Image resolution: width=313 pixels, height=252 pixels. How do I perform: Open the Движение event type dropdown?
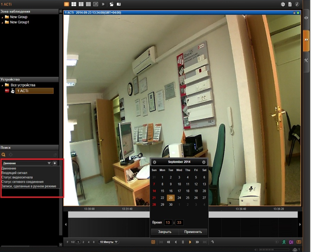click(x=26, y=163)
